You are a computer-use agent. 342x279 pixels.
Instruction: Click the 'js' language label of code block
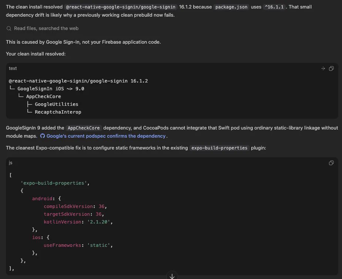tap(10, 163)
